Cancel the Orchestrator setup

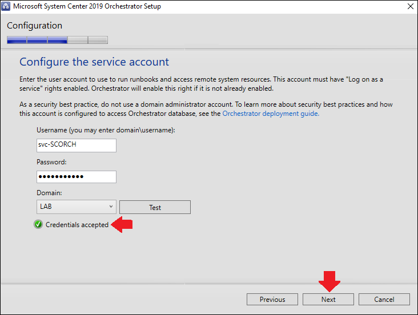pos(384,299)
